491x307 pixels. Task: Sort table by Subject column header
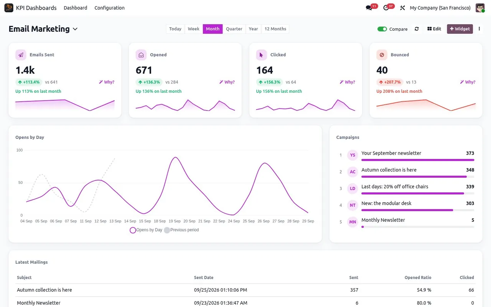click(x=24, y=277)
